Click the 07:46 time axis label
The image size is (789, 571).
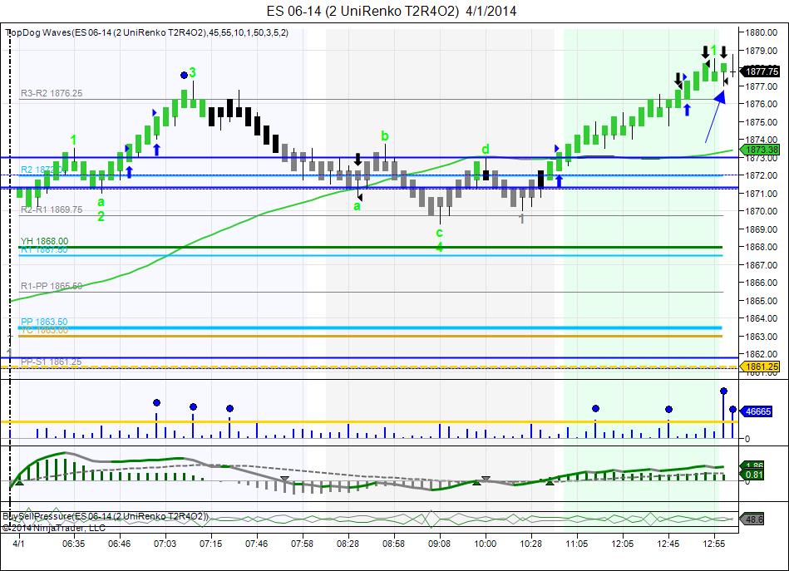point(257,544)
